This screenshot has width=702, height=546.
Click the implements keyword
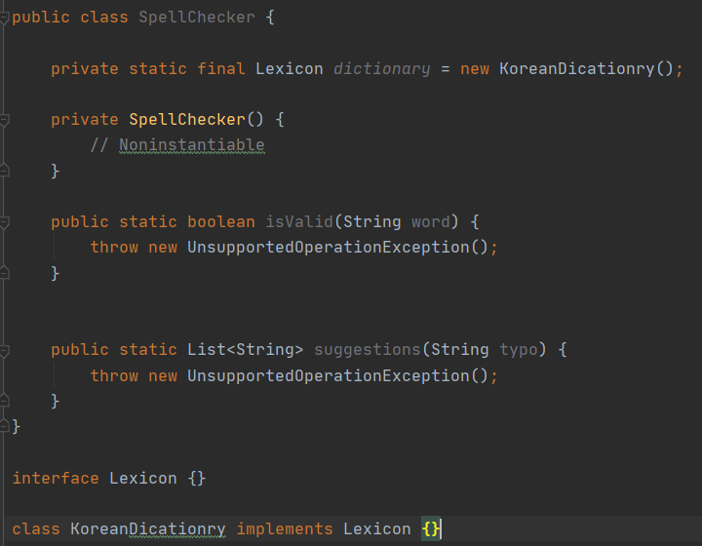(285, 529)
